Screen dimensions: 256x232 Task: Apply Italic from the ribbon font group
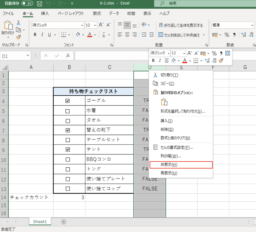pos(42,35)
